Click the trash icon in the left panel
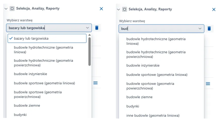The height and width of the screenshot is (119, 221). (97, 28)
